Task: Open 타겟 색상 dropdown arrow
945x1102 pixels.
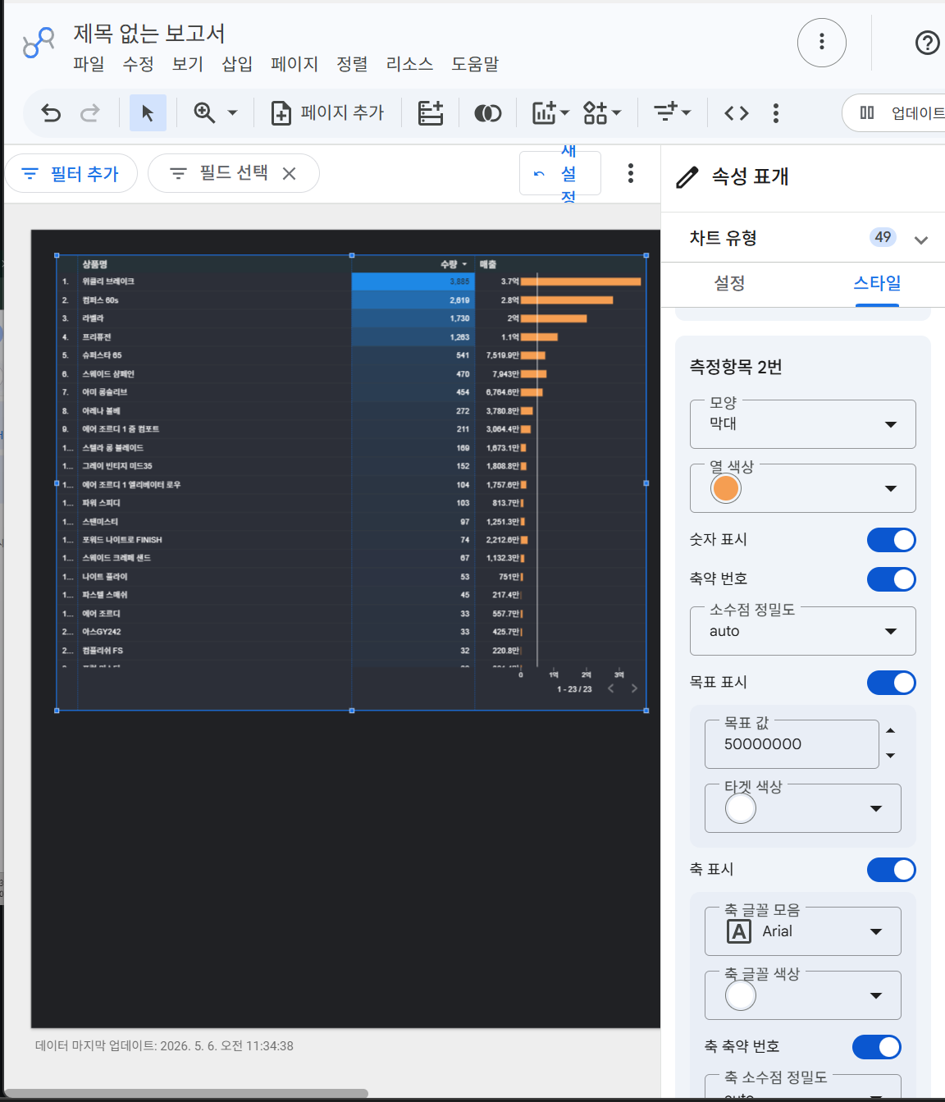Action: tap(876, 808)
